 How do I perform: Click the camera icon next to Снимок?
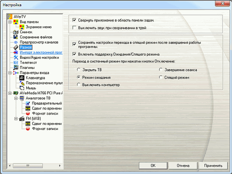(x=16, y=32)
